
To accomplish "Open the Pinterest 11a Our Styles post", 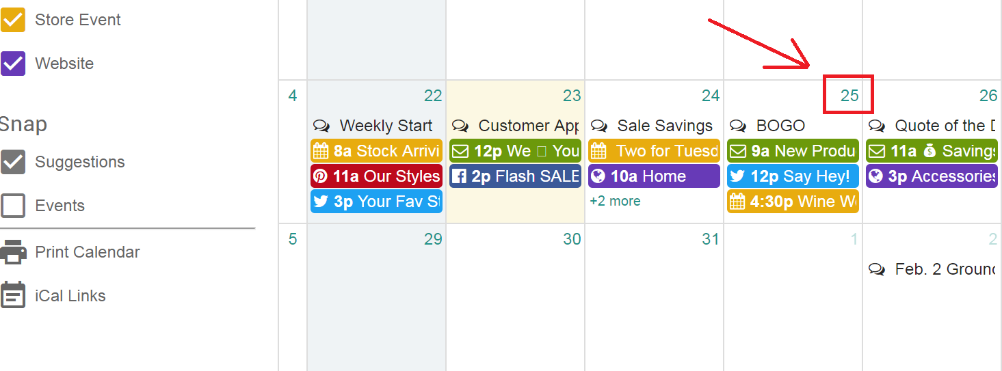I will [376, 176].
